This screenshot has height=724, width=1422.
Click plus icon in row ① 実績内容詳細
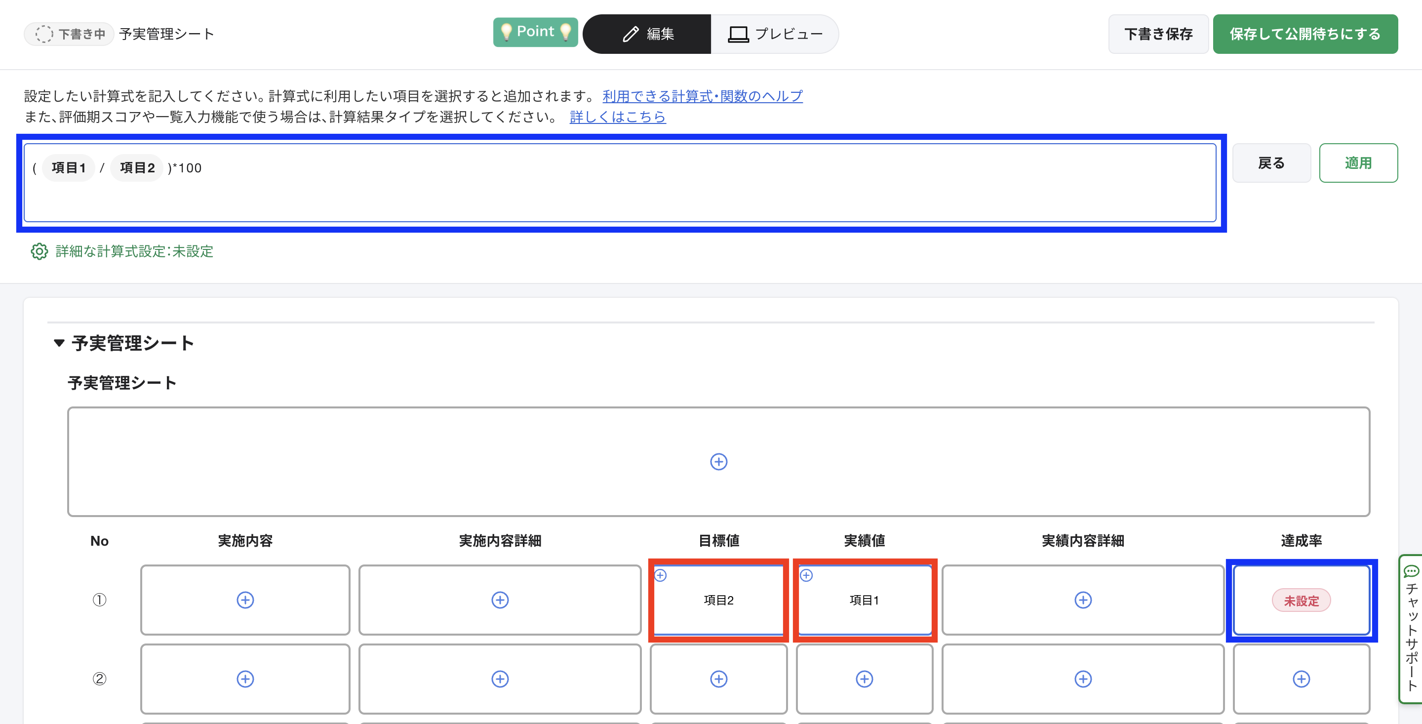tap(1082, 600)
